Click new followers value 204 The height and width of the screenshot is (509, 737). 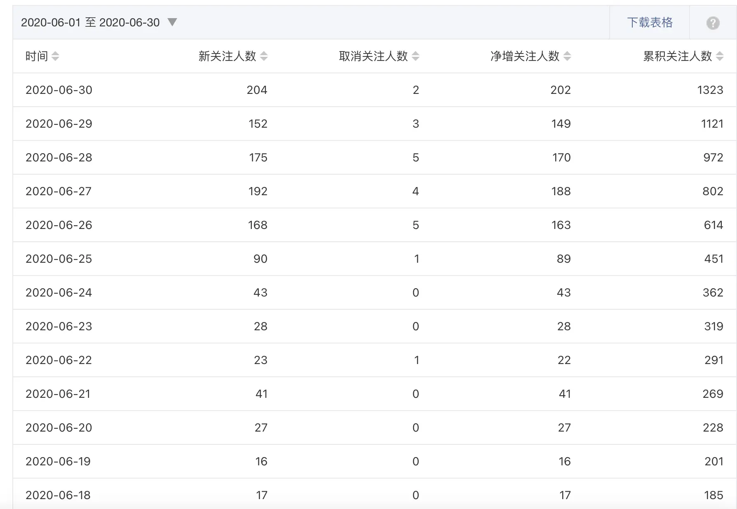pyautogui.click(x=257, y=90)
